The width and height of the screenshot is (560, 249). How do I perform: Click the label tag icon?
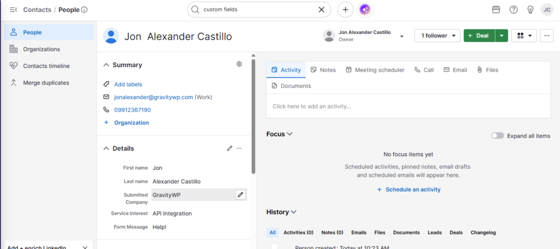(x=106, y=84)
